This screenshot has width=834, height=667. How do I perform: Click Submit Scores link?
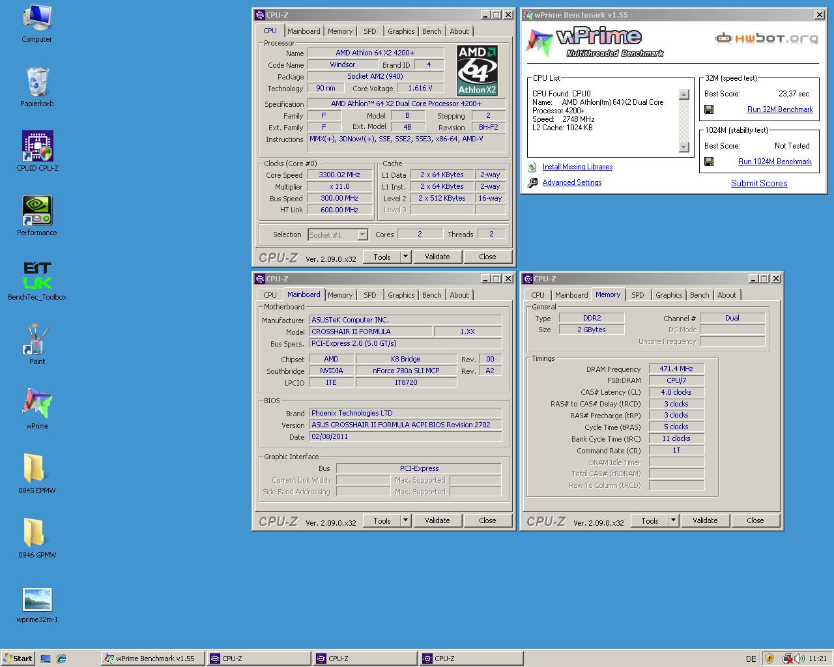click(x=759, y=183)
